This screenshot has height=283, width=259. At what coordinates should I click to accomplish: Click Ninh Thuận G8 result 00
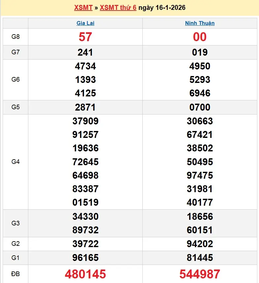click(x=200, y=37)
